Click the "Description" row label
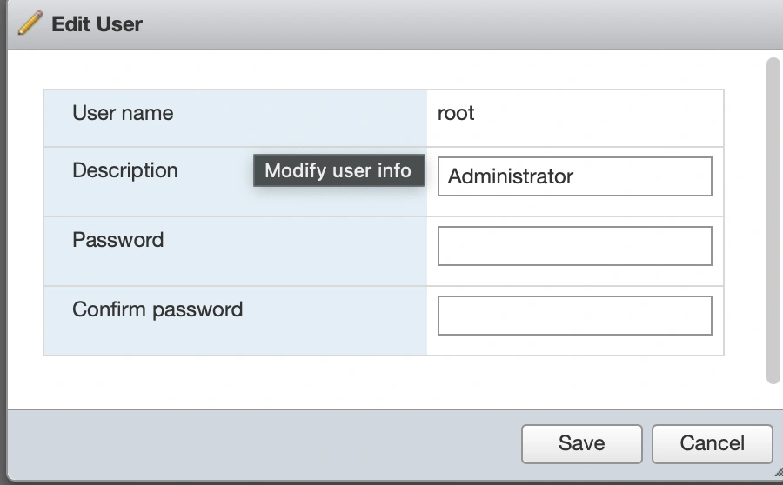 pyautogui.click(x=124, y=170)
